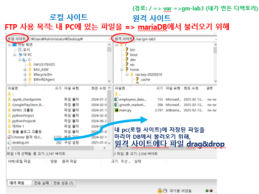Click the local file list right scroll arrow

[104, 148]
